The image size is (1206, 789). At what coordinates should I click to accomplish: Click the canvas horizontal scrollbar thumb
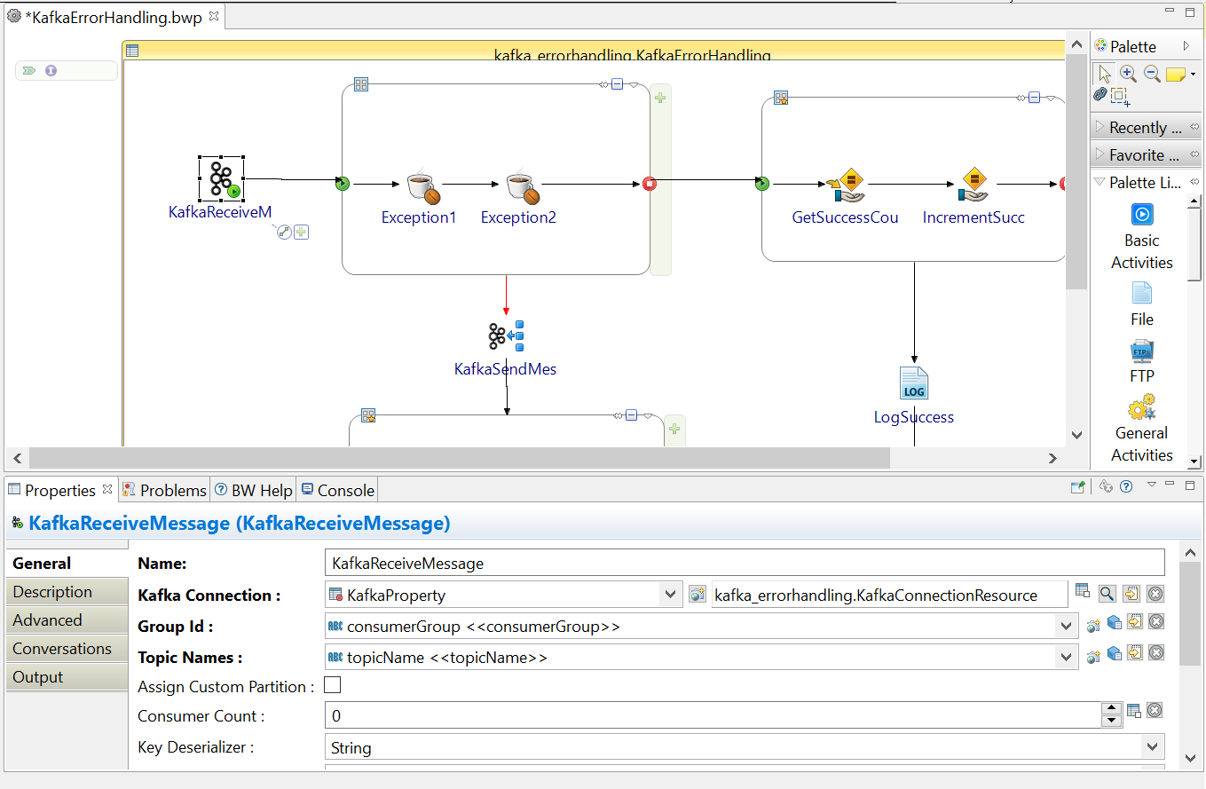(459, 458)
